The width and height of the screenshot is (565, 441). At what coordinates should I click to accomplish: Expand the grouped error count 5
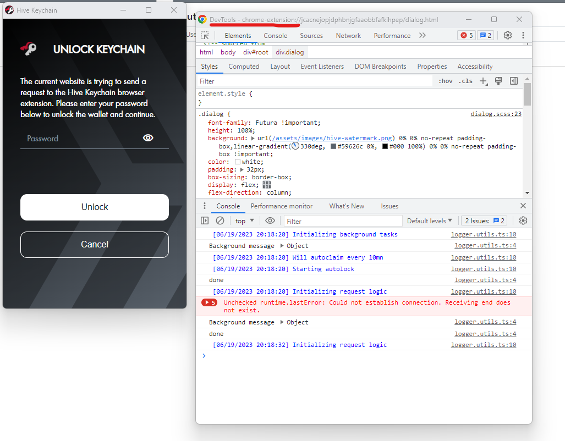coord(209,302)
